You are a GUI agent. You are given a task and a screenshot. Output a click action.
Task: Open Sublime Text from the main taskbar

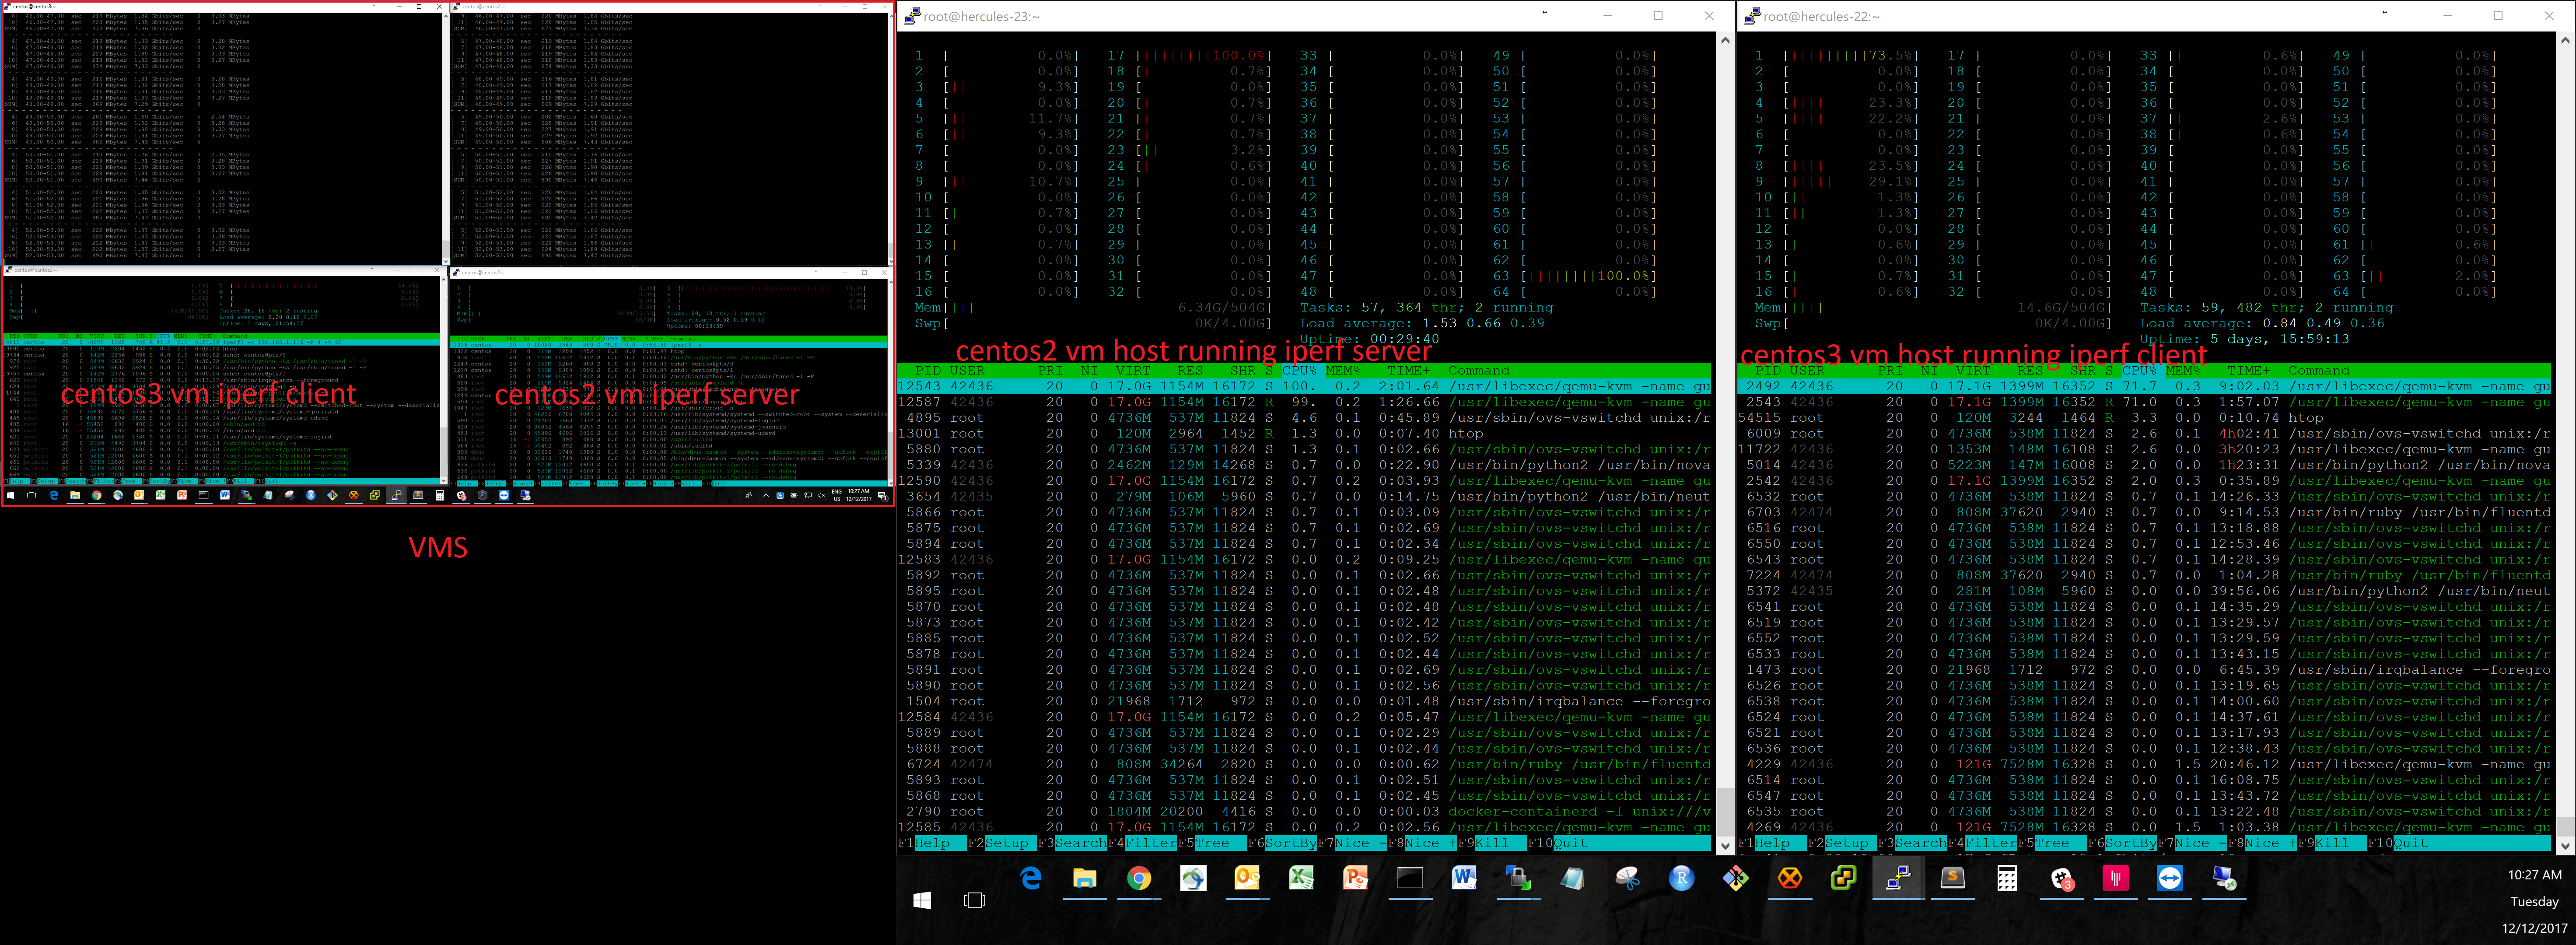coord(1952,879)
